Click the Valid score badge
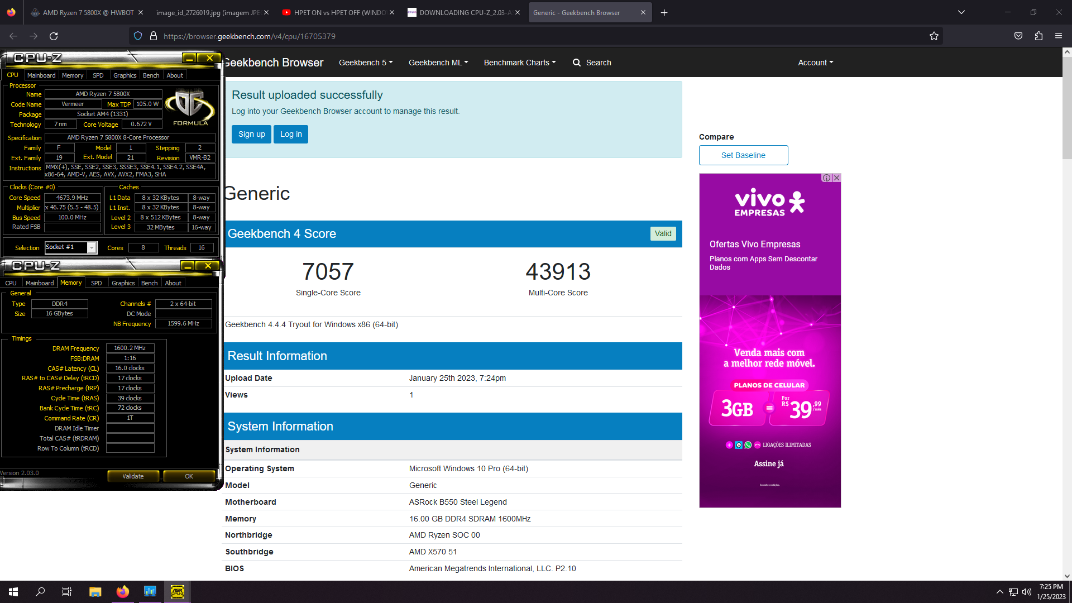Image resolution: width=1072 pixels, height=603 pixels. pyautogui.click(x=663, y=233)
